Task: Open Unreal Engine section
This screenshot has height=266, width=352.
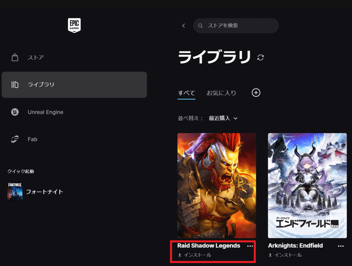Action: pyautogui.click(x=74, y=112)
